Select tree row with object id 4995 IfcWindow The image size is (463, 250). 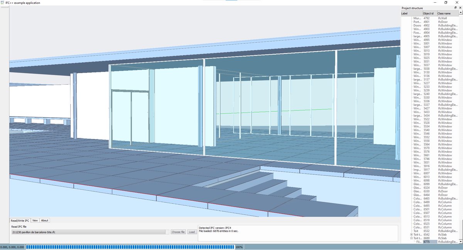coord(430,40)
